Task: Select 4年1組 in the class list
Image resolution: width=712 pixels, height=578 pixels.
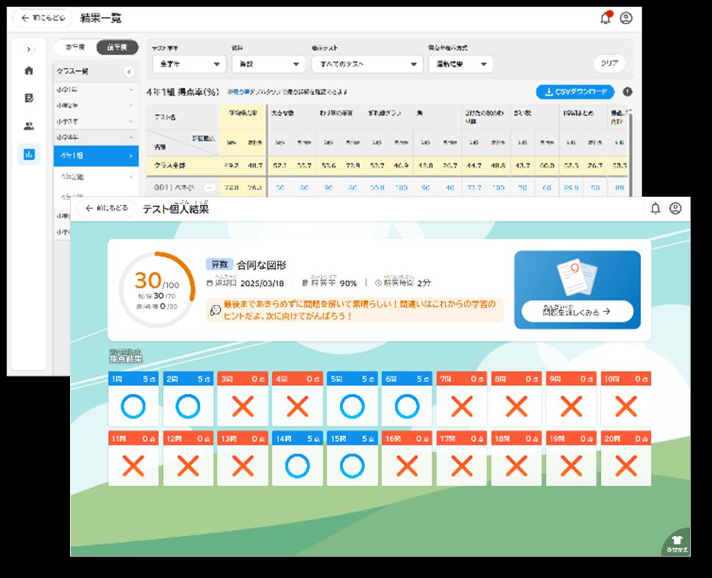Action: point(96,156)
